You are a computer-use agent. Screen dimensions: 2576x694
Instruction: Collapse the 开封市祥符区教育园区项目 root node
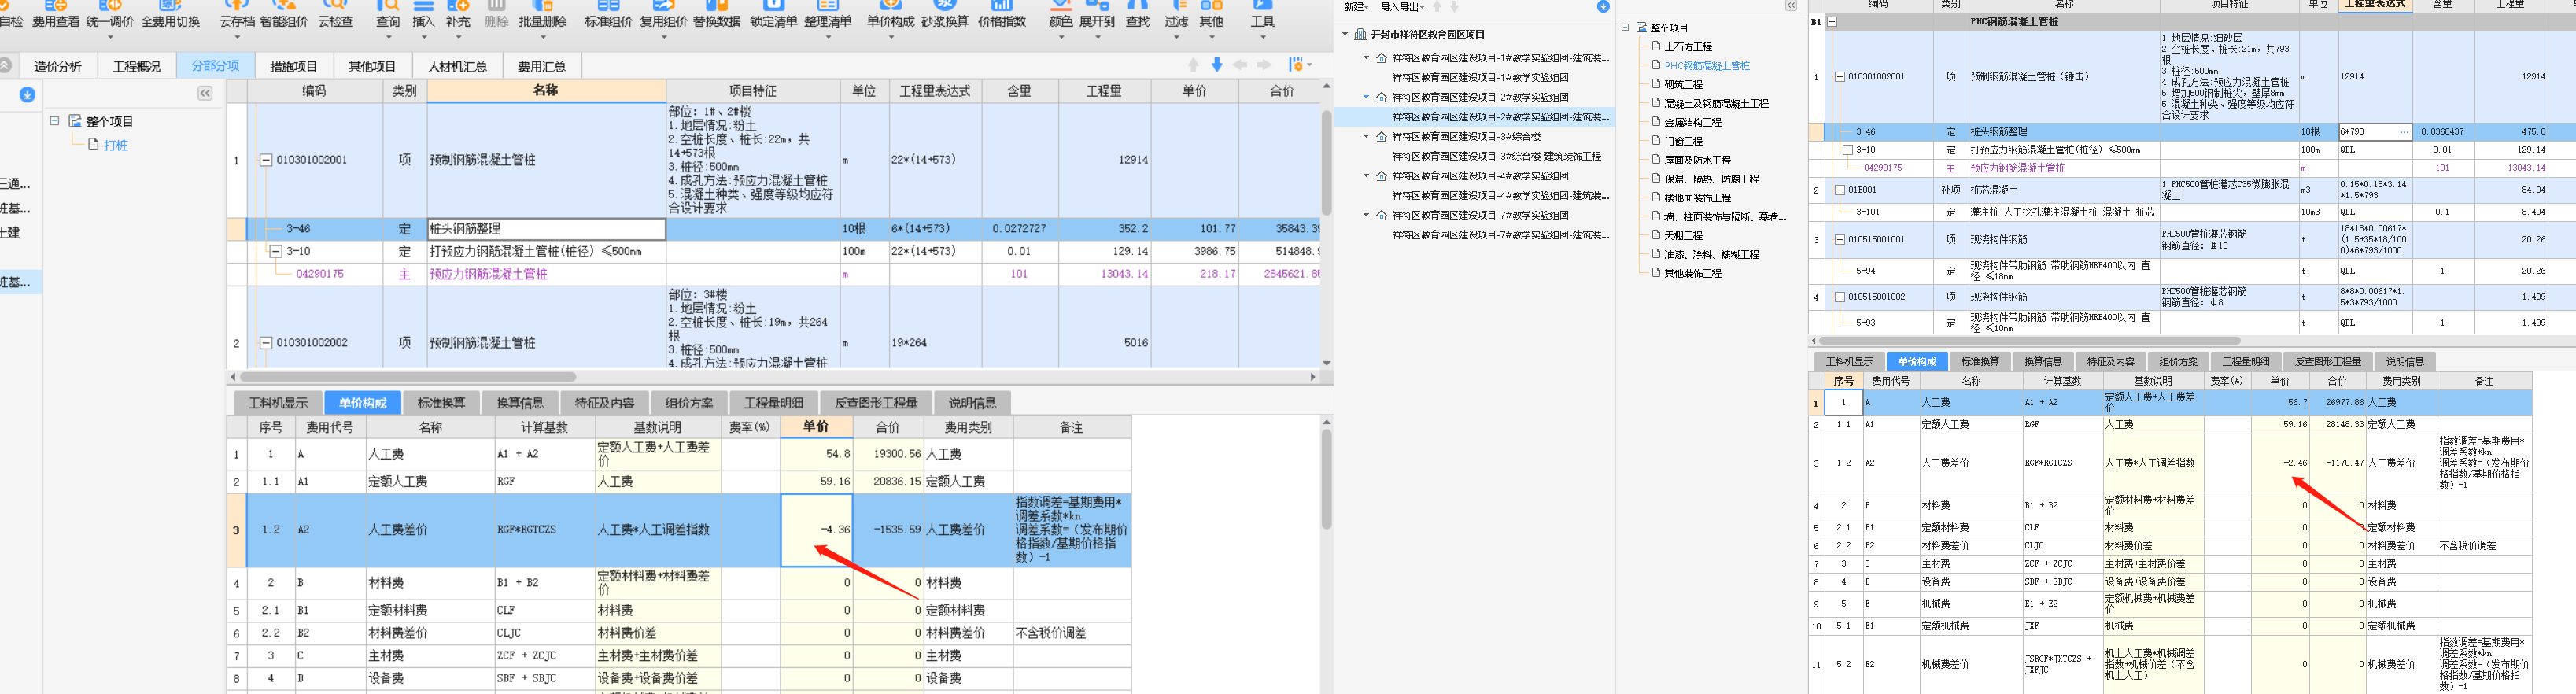(x=1345, y=34)
